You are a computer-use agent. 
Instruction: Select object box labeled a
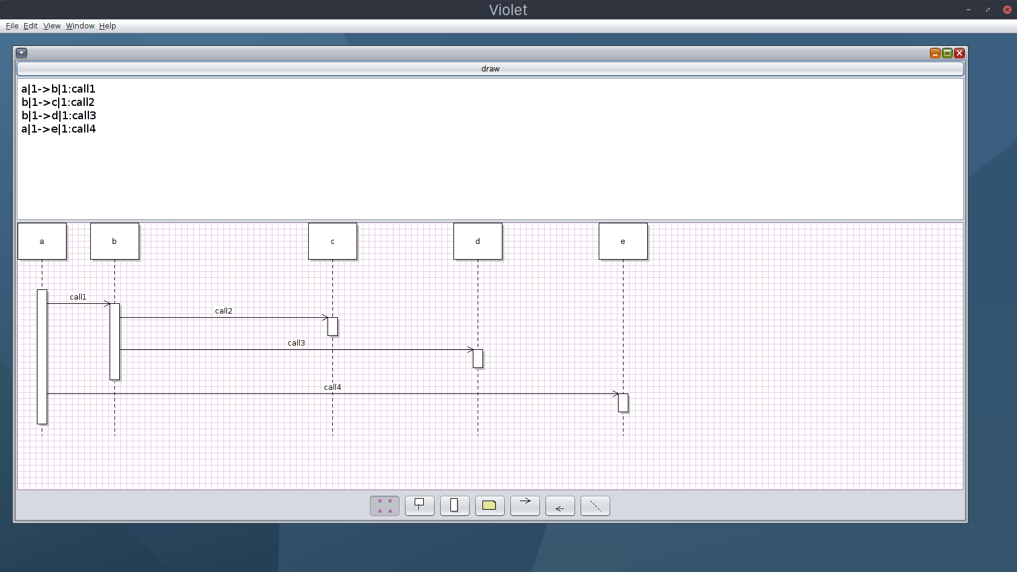(42, 242)
